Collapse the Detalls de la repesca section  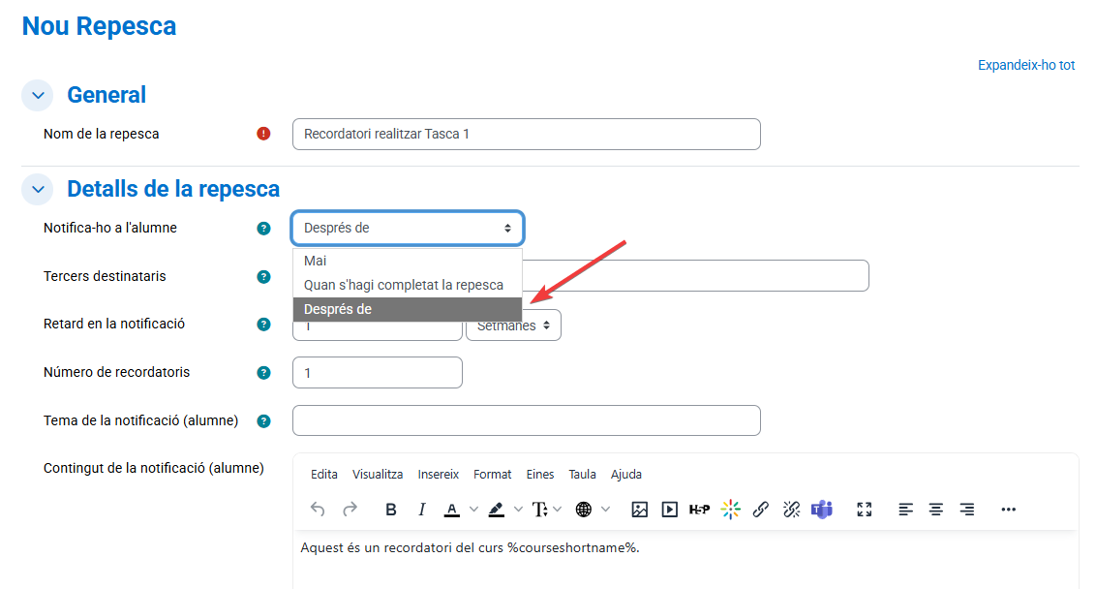pos(38,189)
